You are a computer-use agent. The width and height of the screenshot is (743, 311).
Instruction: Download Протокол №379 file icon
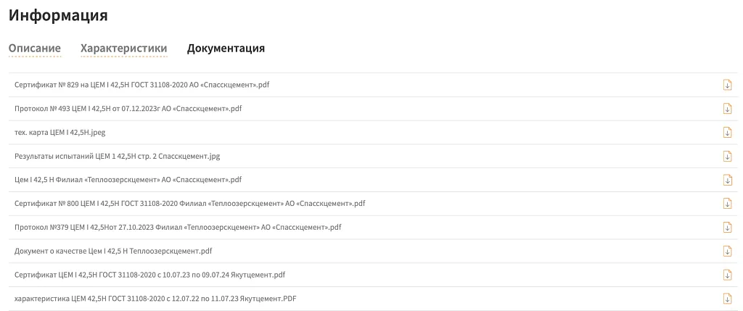[x=727, y=227]
